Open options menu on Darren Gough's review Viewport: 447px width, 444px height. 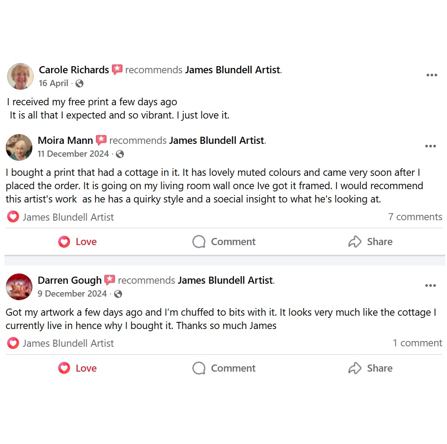click(x=430, y=285)
